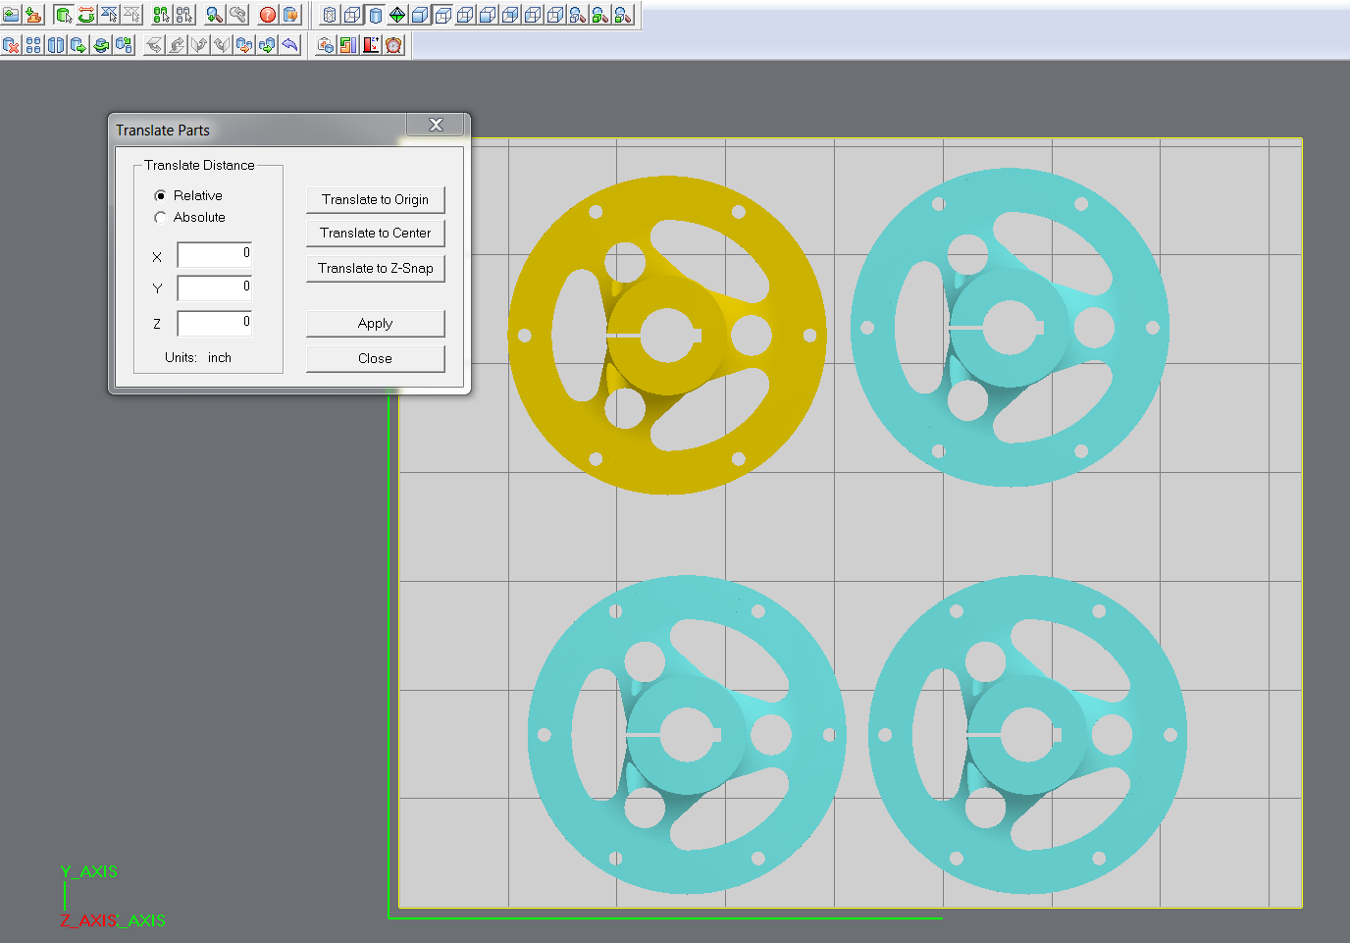Screen dimensions: 1350x943
Task: Click the blue curved undo arrow icon
Action: point(289,45)
